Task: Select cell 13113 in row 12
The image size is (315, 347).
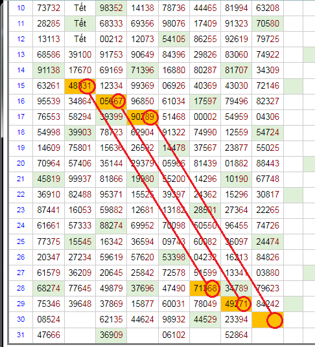Action: (x=49, y=39)
